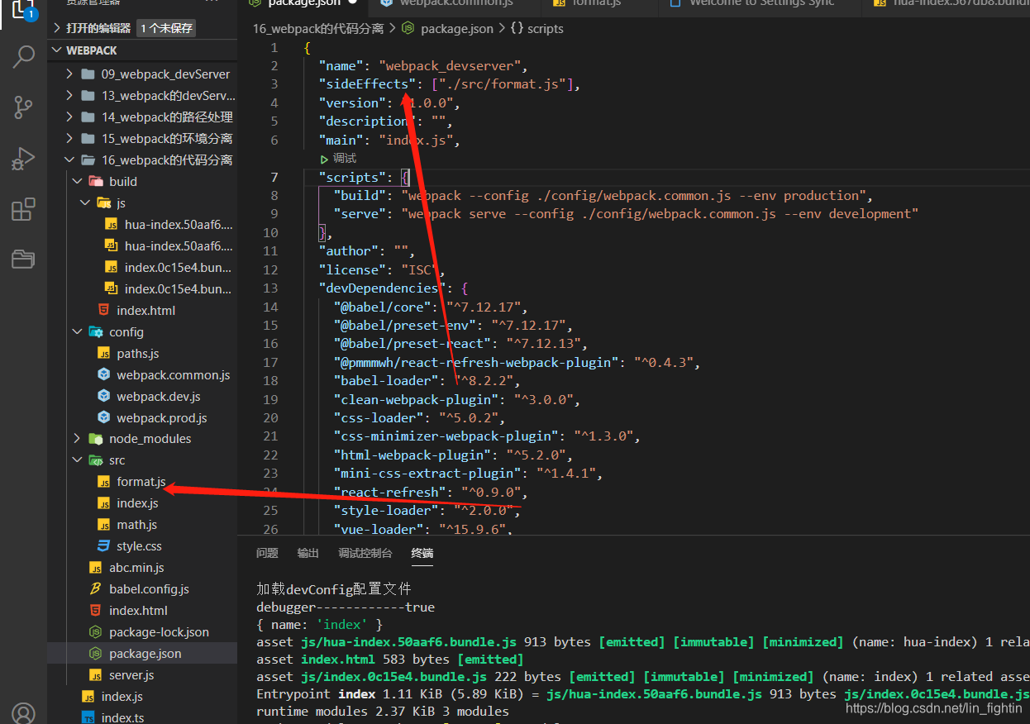The height and width of the screenshot is (724, 1030).
Task: Click the scripts breadcrumb segment
Action: coord(546,28)
